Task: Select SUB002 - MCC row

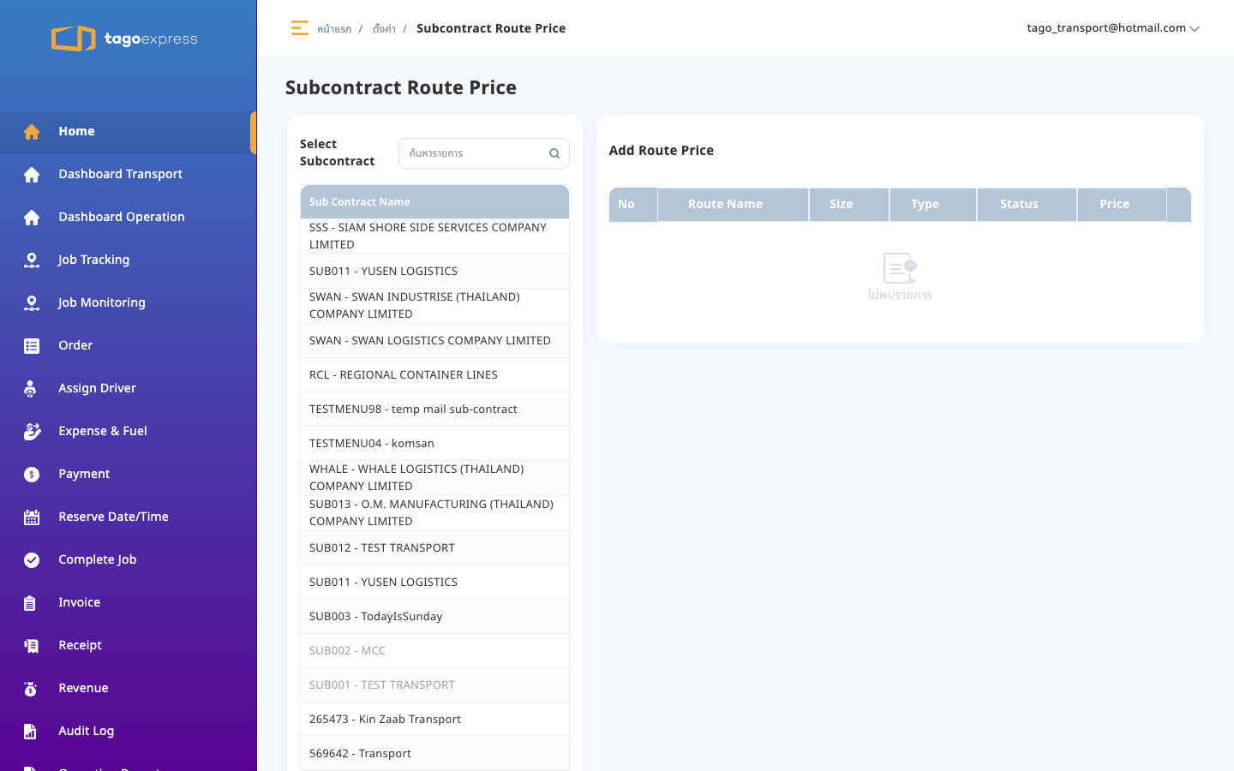Action: [x=434, y=651]
